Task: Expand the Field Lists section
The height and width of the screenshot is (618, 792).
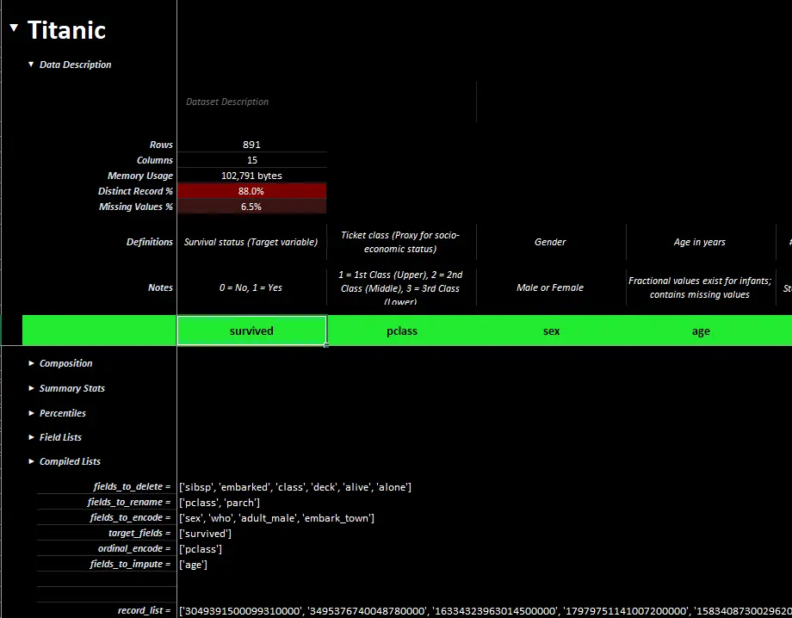Action: coord(31,437)
